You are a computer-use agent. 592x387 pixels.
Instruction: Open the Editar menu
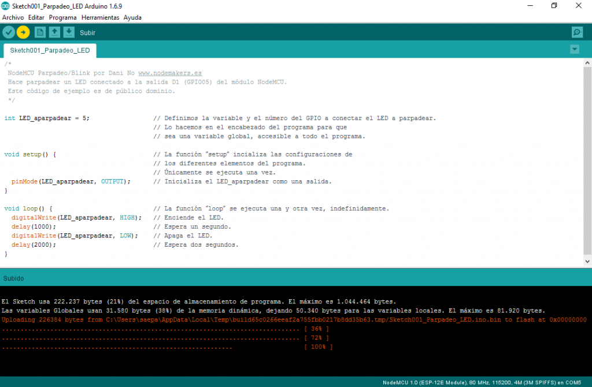tap(36, 17)
